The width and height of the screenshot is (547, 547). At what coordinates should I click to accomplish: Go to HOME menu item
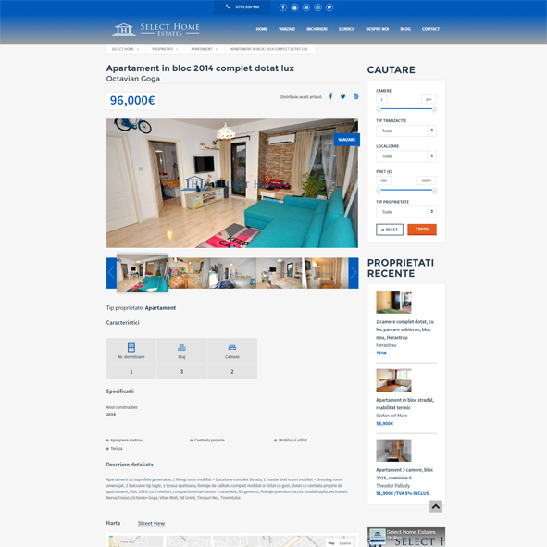point(262,29)
